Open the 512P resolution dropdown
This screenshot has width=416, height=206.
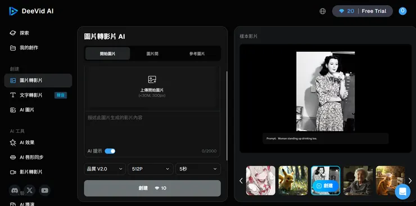(151, 169)
